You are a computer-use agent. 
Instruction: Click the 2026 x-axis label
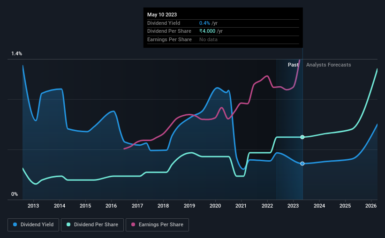[371, 206]
